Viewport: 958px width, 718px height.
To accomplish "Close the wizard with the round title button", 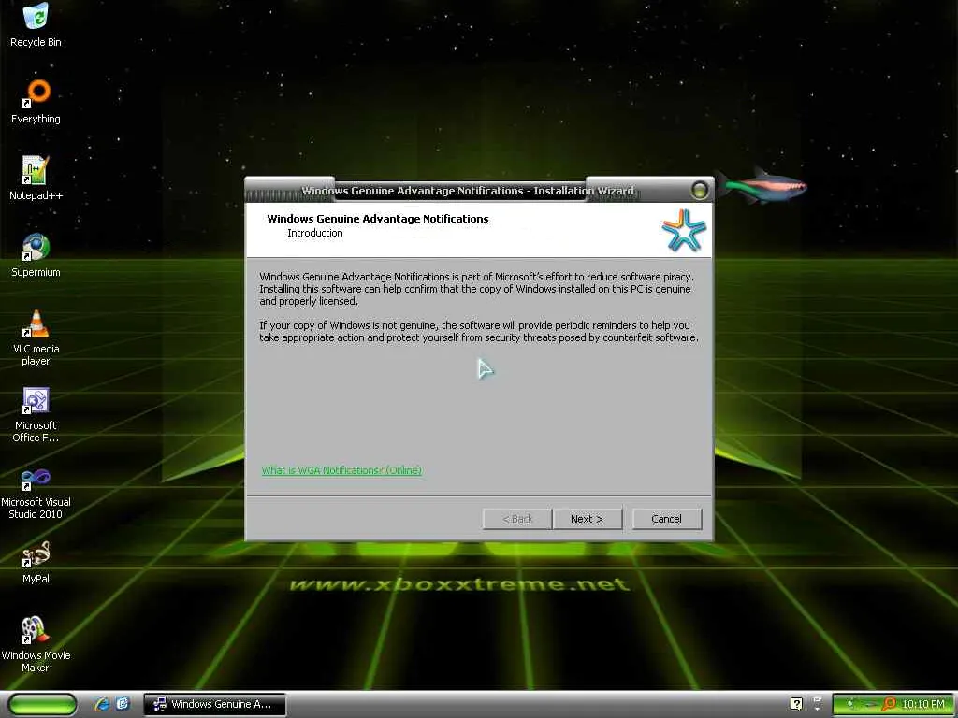I will tap(700, 191).
